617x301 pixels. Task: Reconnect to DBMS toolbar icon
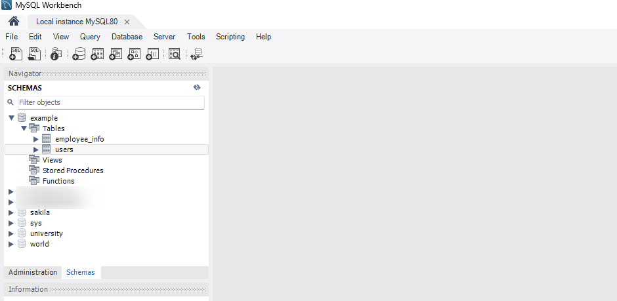point(196,54)
